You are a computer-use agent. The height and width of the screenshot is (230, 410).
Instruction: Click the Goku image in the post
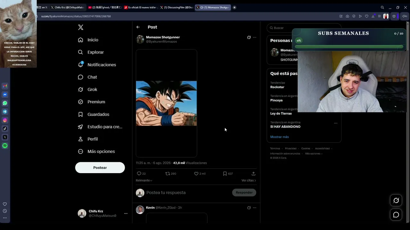point(166,103)
